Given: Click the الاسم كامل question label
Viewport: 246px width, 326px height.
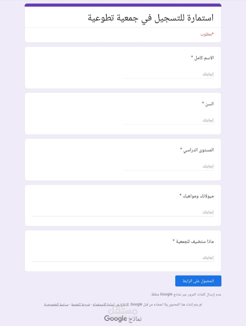Looking at the screenshot, I should [204, 58].
